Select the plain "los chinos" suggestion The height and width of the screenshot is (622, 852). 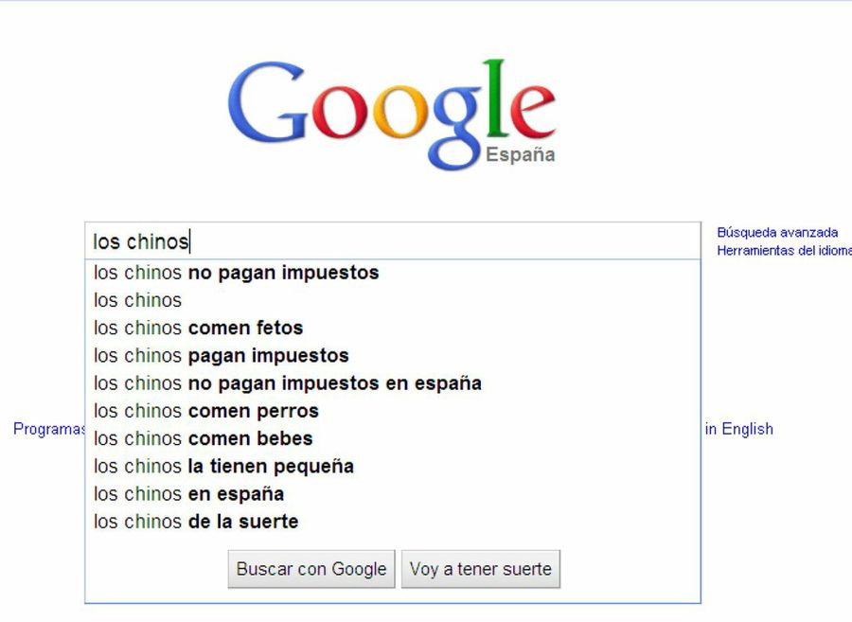click(x=135, y=300)
